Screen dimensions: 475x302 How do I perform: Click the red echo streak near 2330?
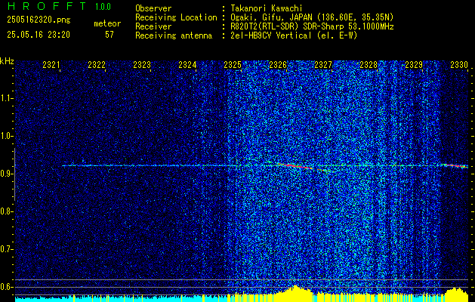[455, 165]
